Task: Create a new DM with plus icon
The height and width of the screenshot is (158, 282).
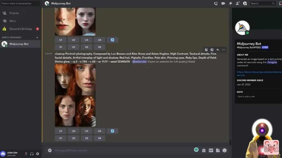Action: (37, 38)
